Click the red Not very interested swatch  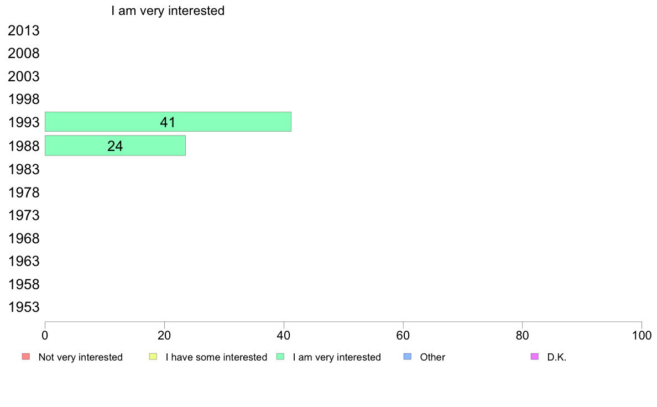(x=26, y=357)
